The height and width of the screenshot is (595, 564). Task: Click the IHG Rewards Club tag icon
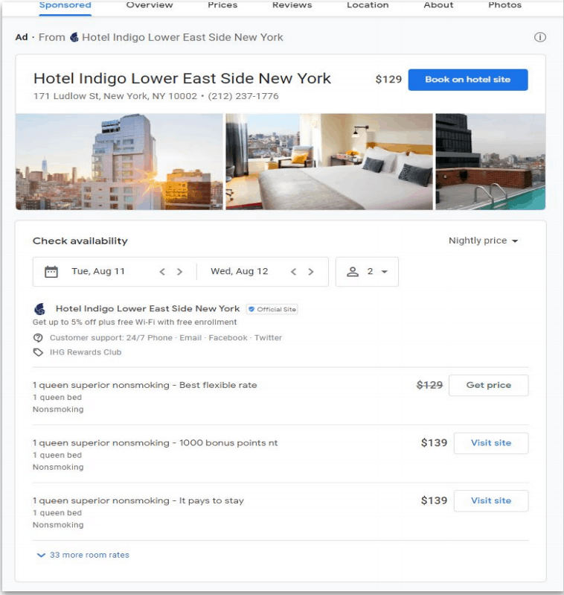[38, 352]
